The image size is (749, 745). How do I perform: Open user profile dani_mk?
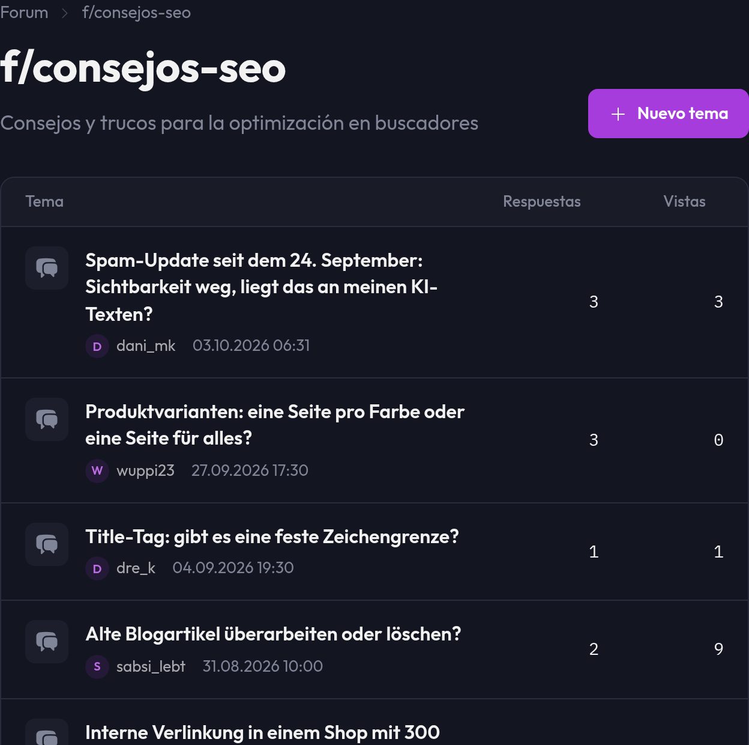point(146,345)
